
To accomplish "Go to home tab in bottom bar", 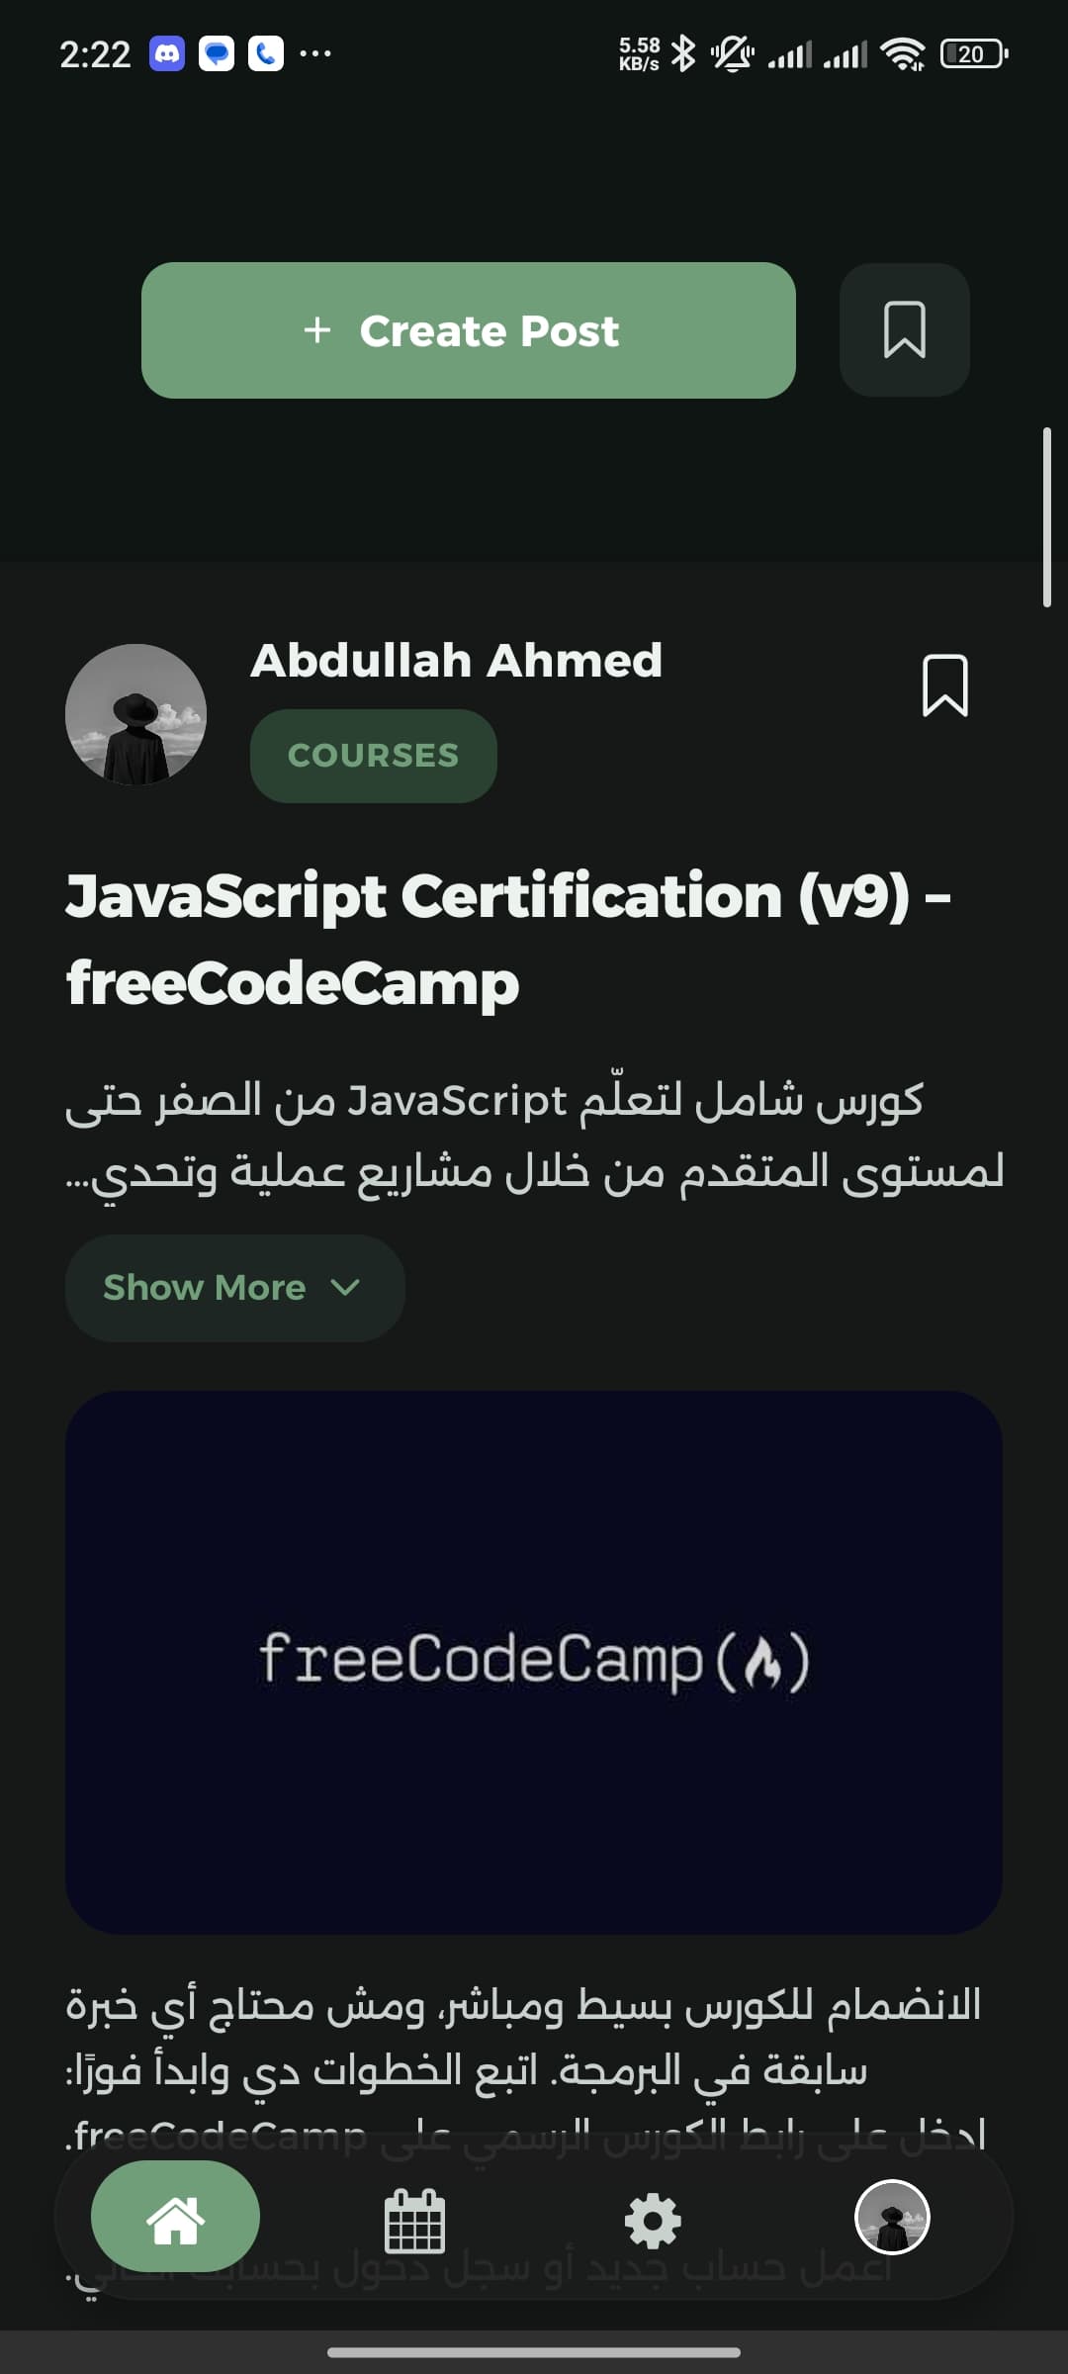I will coord(175,2217).
